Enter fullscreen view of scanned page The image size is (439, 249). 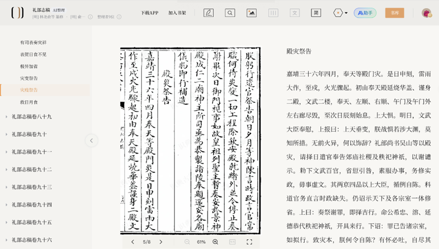tap(249, 242)
